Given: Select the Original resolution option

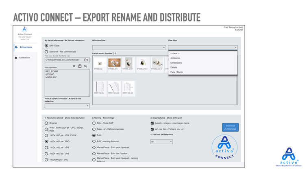Looking at the screenshot, I should coord(46,123).
